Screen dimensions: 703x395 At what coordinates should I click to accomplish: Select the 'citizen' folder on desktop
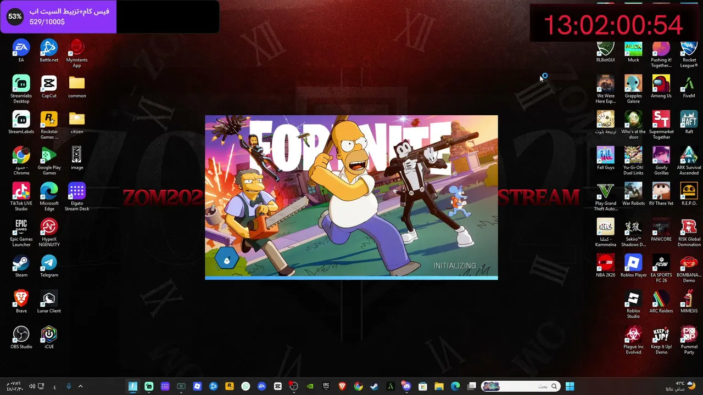[x=77, y=122]
